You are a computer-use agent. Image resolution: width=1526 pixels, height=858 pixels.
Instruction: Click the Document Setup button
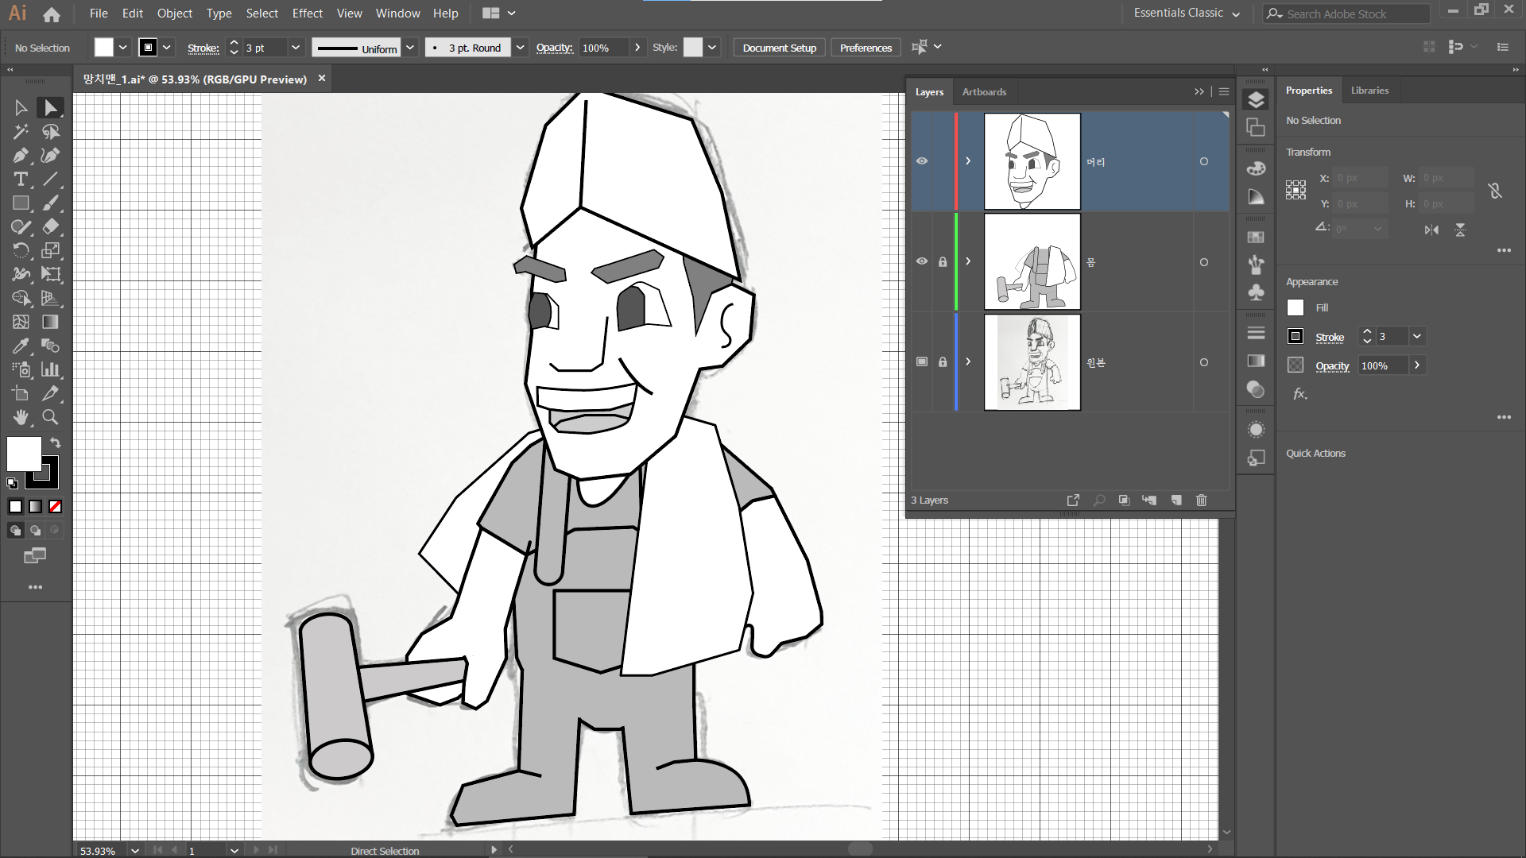pyautogui.click(x=779, y=48)
